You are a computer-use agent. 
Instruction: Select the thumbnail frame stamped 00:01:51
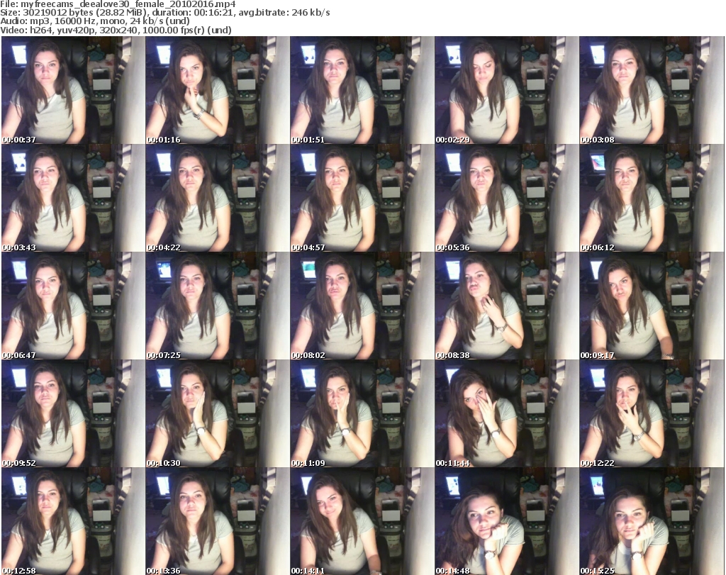pyautogui.click(x=362, y=90)
